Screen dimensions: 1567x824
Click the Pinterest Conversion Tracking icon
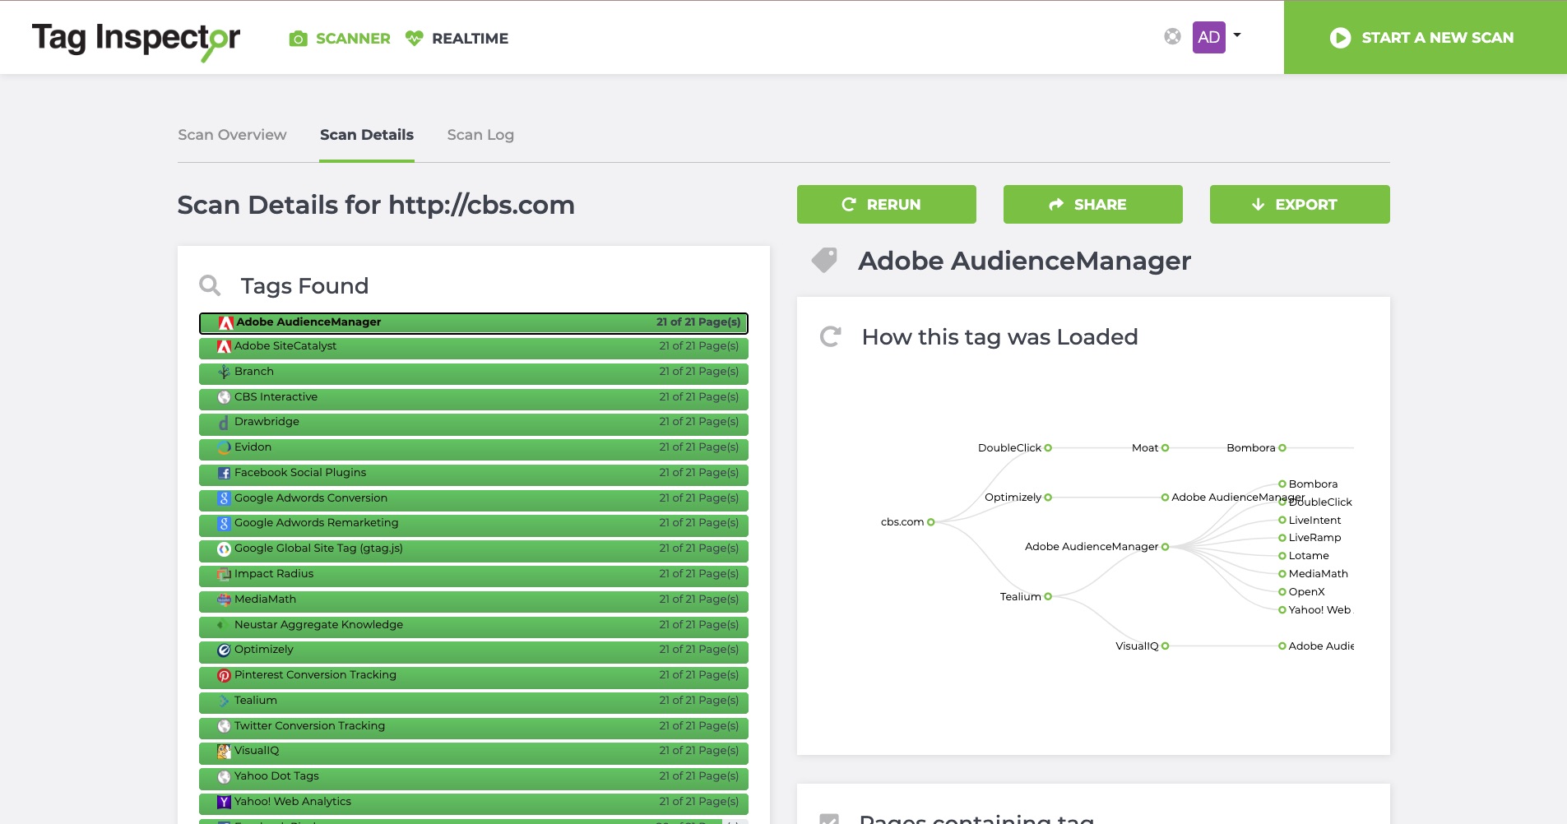click(x=224, y=675)
